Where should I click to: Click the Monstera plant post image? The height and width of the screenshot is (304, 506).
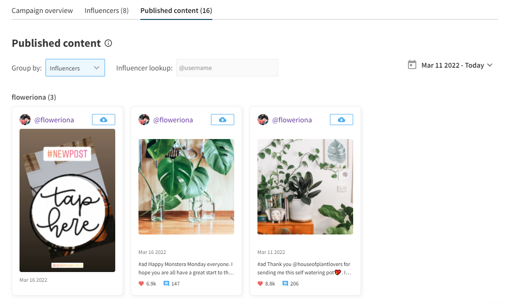point(186,187)
